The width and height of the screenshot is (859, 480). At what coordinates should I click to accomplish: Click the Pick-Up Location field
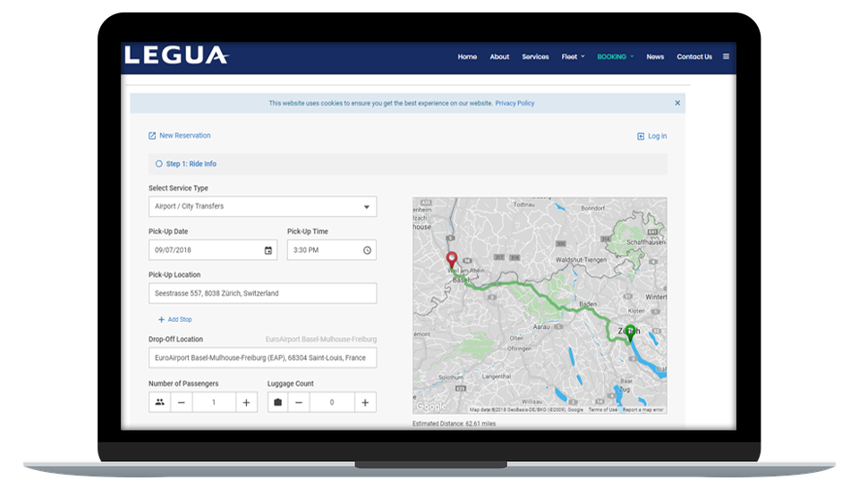(262, 293)
